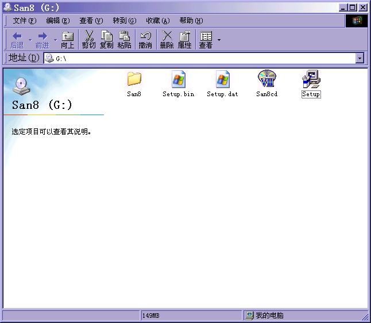Screen dimensions: 371x323
Task: Open the Views (查看) dropdown arrow in toolbar
Action: [x=219, y=40]
